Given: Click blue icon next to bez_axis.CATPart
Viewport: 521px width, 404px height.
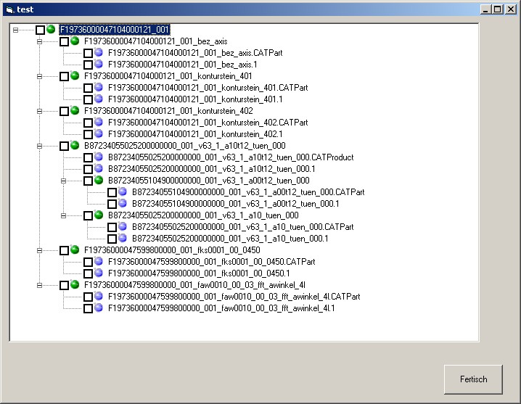Looking at the screenshot, I should [x=99, y=52].
